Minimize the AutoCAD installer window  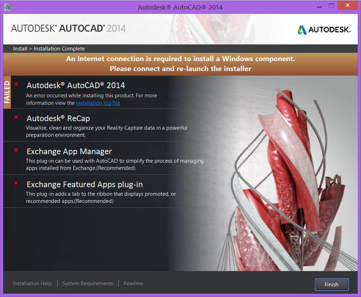tap(319, 6)
